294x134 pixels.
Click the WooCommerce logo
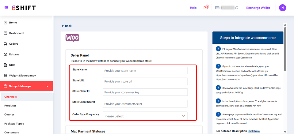tap(72, 38)
